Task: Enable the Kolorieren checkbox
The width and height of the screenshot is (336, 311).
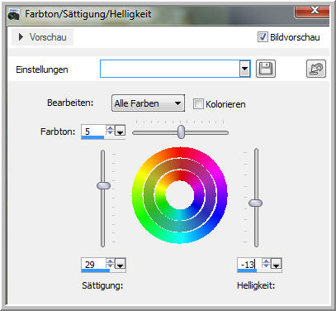Action: click(x=198, y=104)
